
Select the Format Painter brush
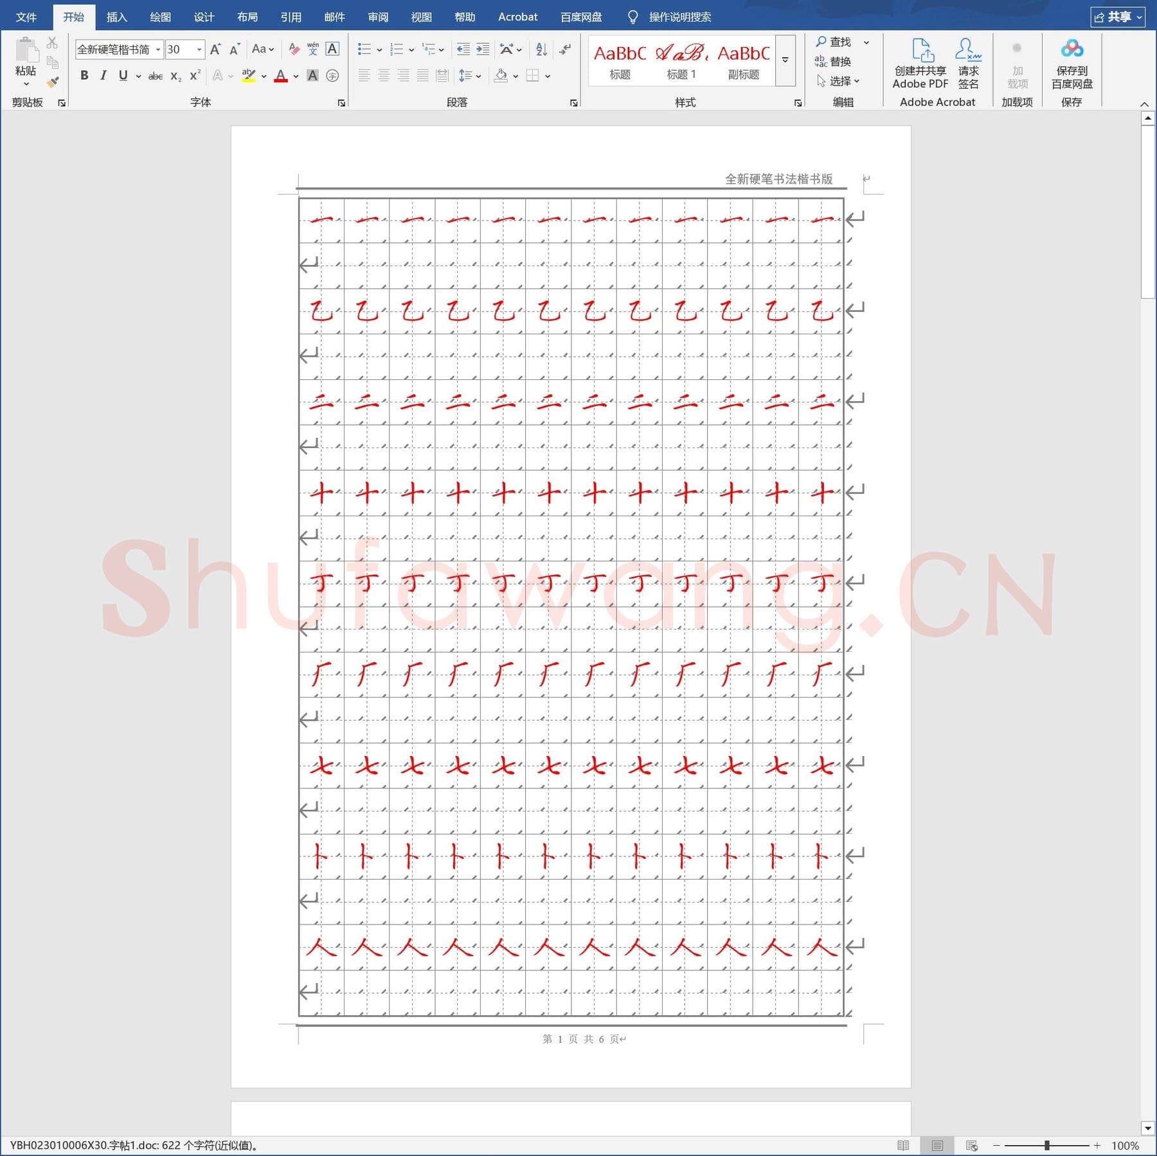click(53, 82)
